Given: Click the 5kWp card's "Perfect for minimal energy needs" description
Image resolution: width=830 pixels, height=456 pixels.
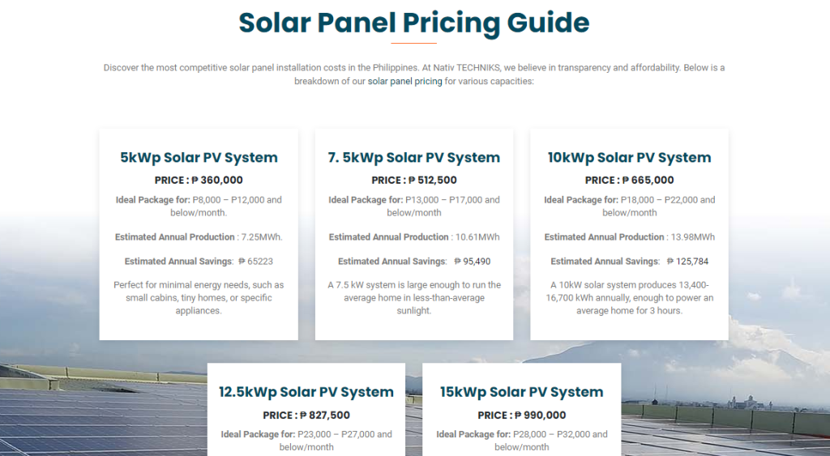Looking at the screenshot, I should [x=199, y=298].
